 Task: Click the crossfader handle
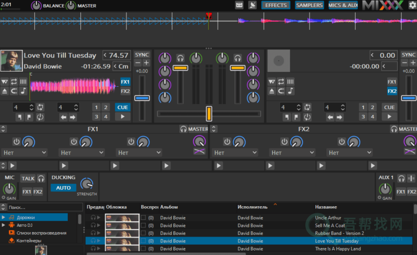[x=208, y=113]
